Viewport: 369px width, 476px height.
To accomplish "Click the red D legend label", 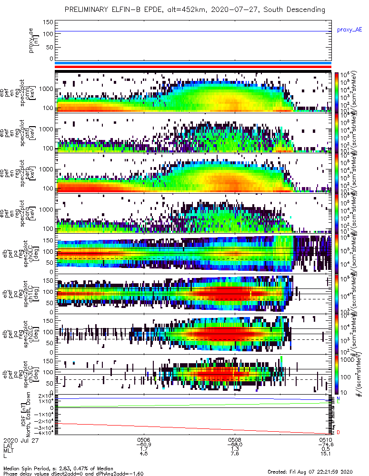I will 338,432.
